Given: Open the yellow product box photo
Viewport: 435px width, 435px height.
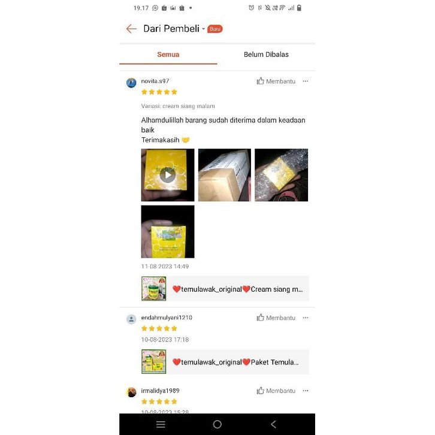Looking at the screenshot, I should 168,232.
